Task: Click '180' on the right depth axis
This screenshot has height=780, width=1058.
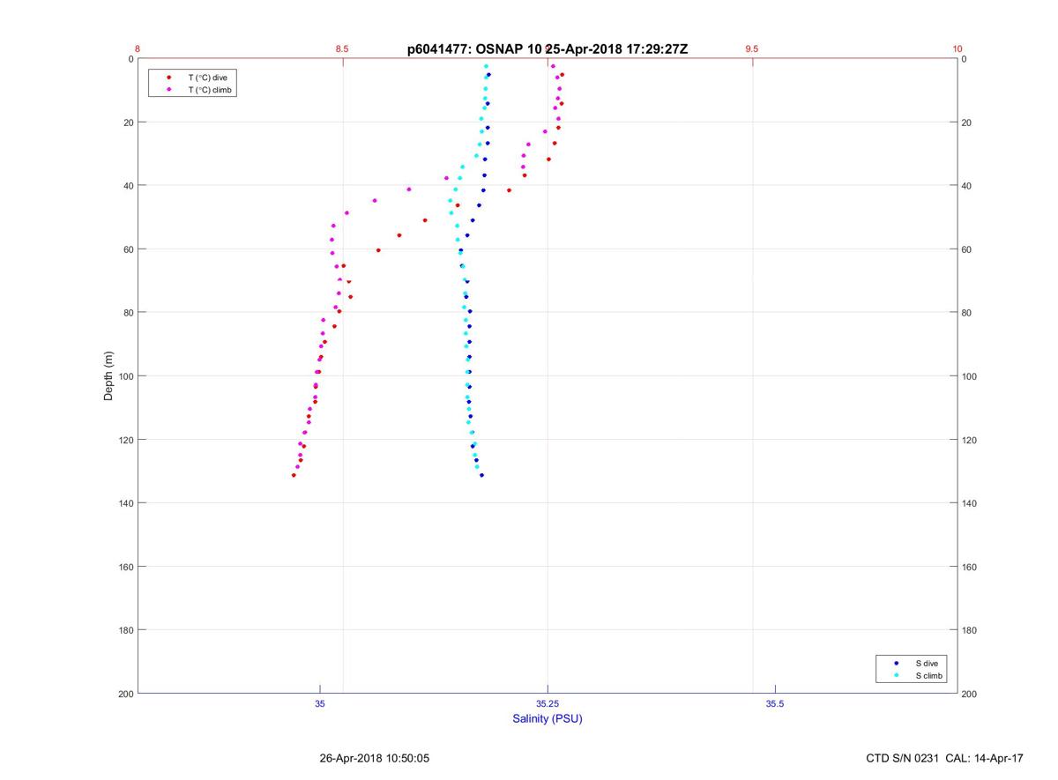Action: (x=970, y=630)
